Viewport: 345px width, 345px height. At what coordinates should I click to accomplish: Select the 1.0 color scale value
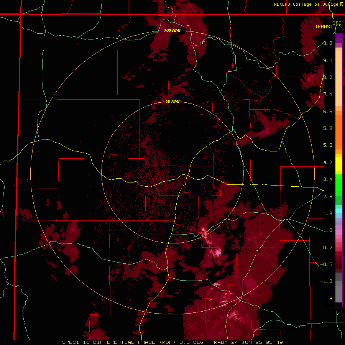328,230
